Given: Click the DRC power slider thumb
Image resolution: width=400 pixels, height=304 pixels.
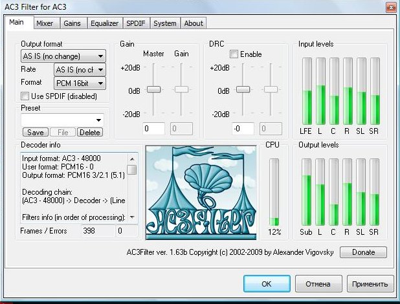Looking at the screenshot, I should click(x=243, y=89).
